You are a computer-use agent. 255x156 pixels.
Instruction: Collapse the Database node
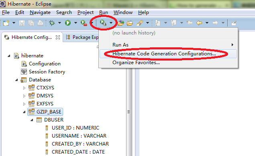16,80
